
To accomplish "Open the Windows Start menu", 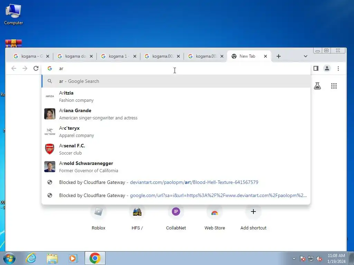I will coord(9,258).
